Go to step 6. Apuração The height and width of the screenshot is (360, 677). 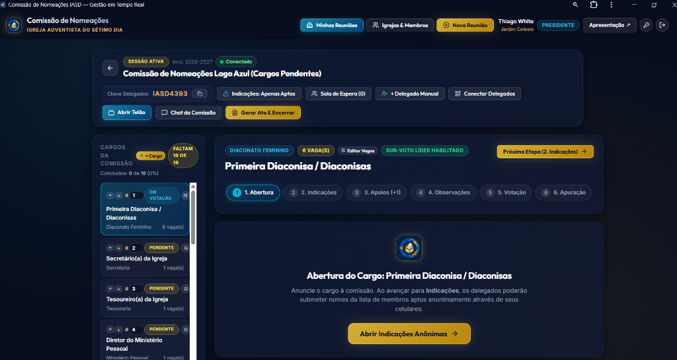(563, 193)
